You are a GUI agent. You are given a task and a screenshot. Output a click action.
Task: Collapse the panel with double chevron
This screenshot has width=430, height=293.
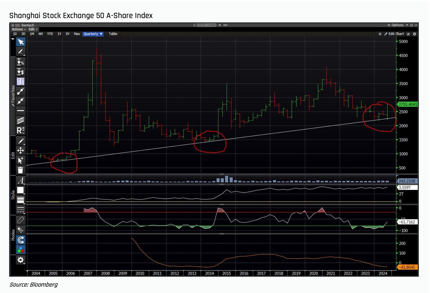380,34
